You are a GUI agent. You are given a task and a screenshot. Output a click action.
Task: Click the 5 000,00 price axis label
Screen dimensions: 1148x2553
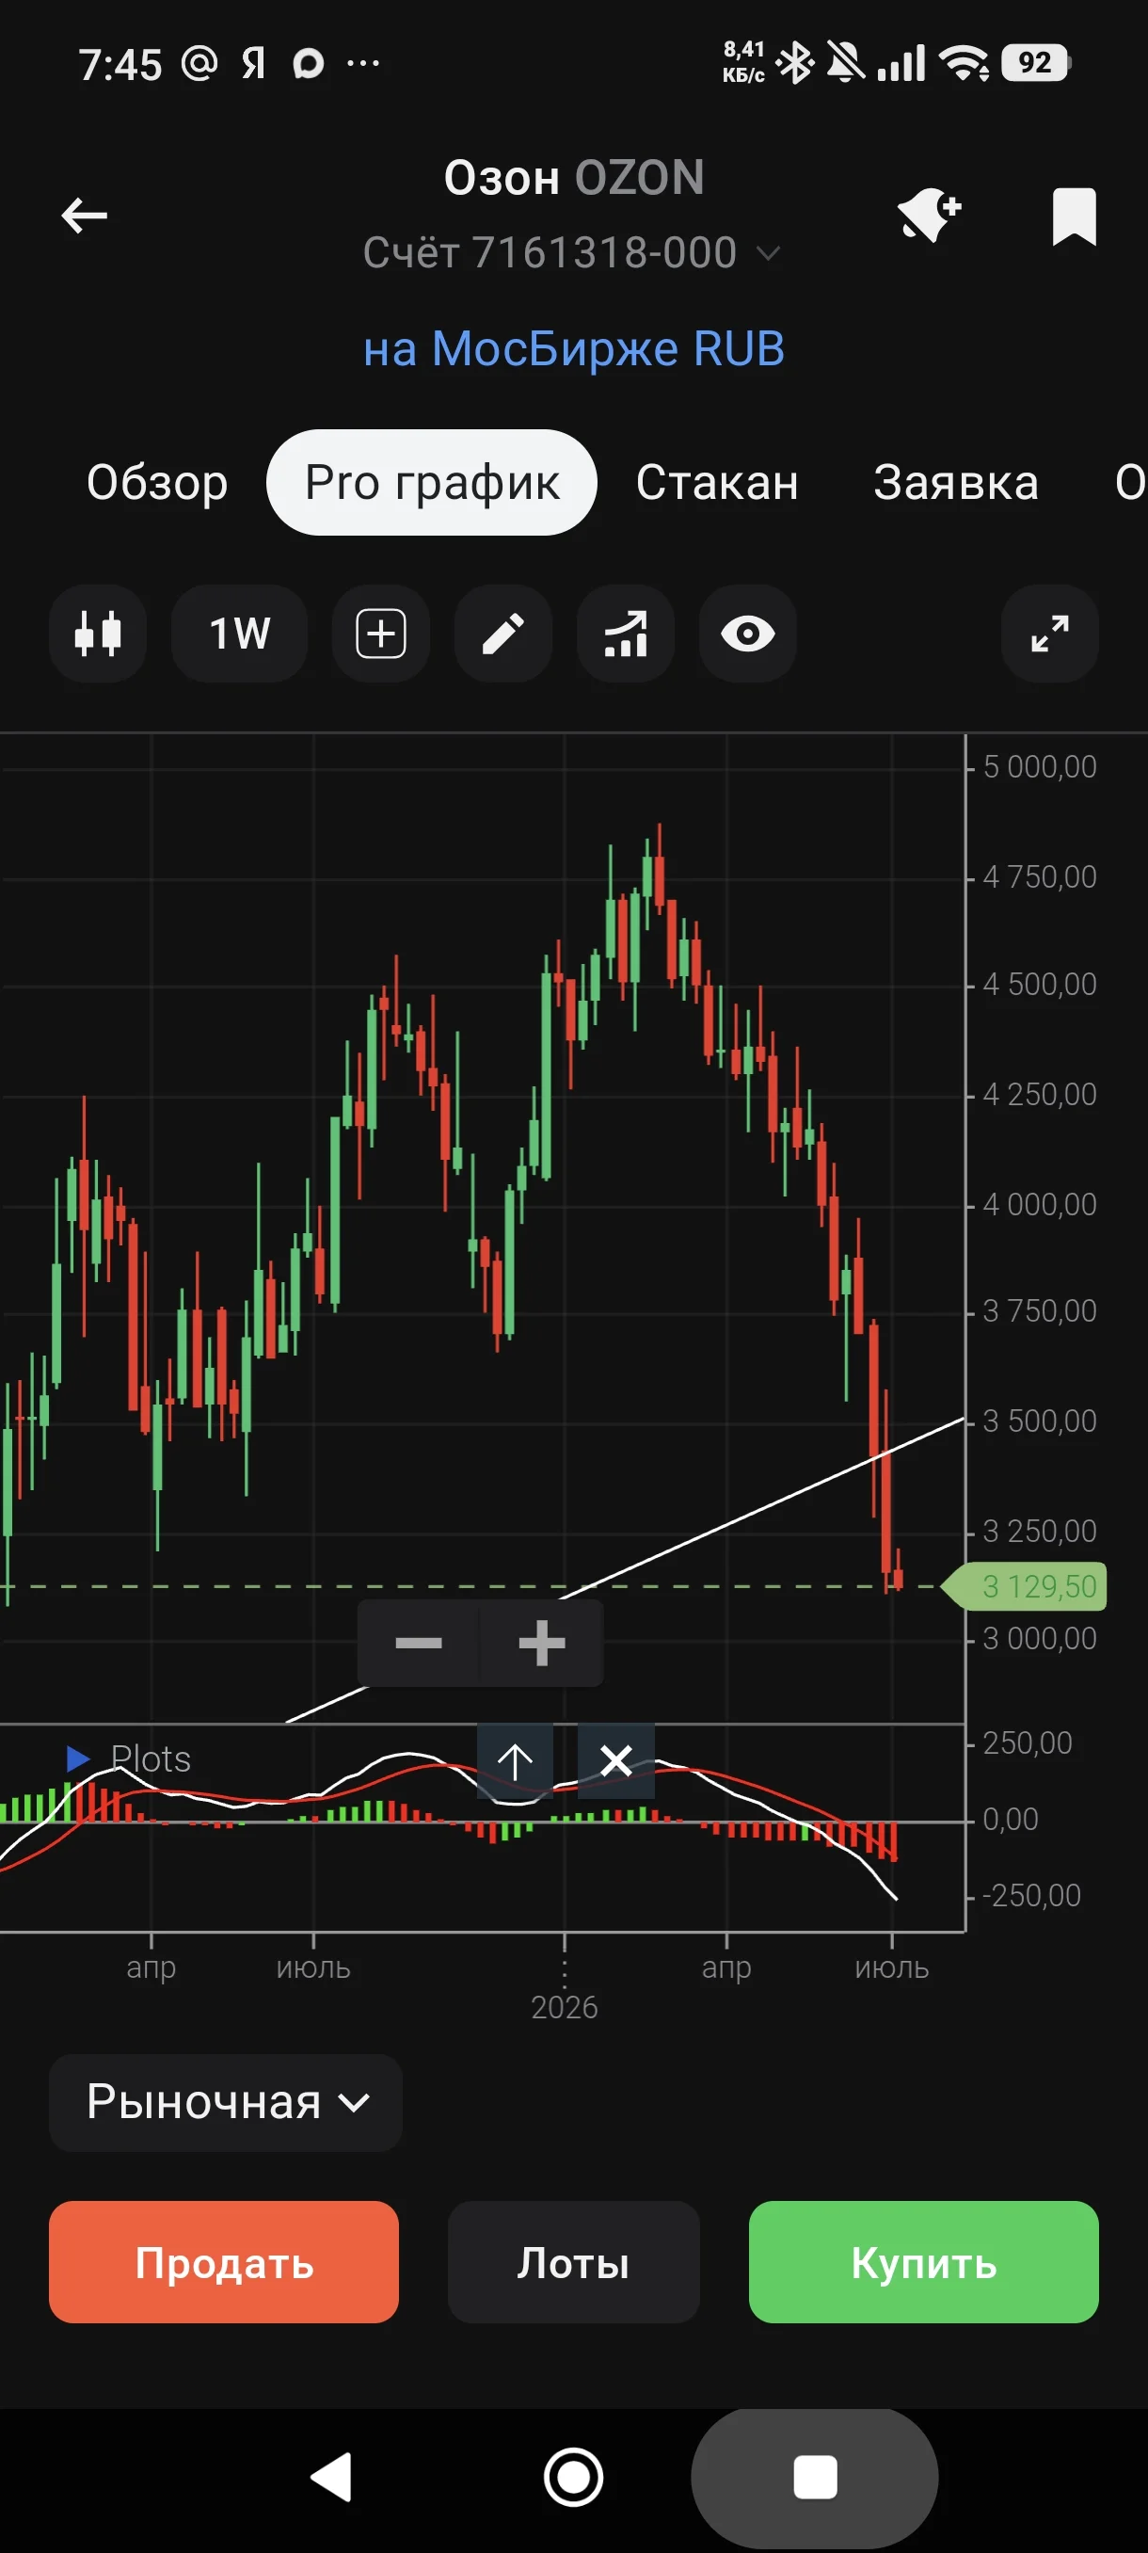point(1039,766)
